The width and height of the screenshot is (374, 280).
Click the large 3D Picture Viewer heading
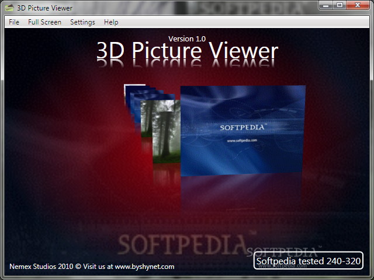point(187,51)
